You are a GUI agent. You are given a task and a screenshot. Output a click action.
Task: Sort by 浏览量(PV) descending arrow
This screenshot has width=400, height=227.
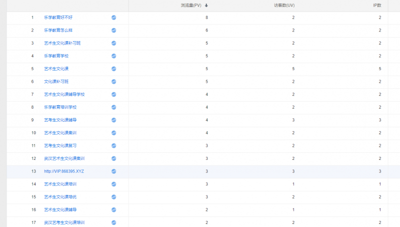pos(206,6)
